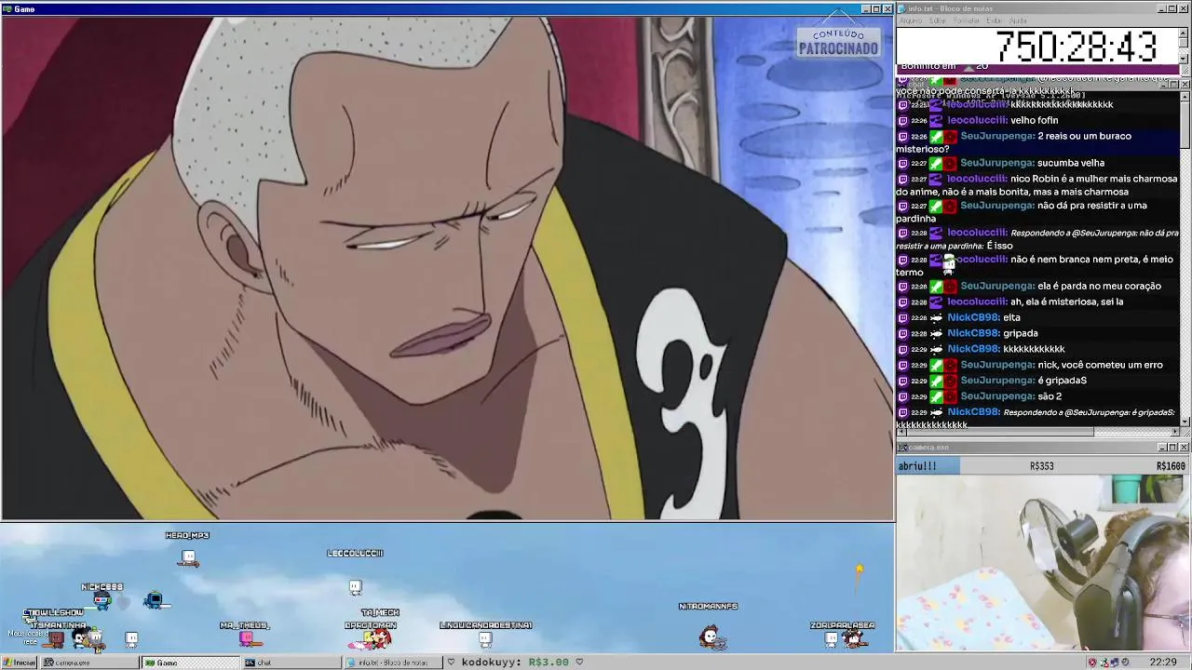Click NickCB98 message 'gripada'

click(x=1020, y=333)
